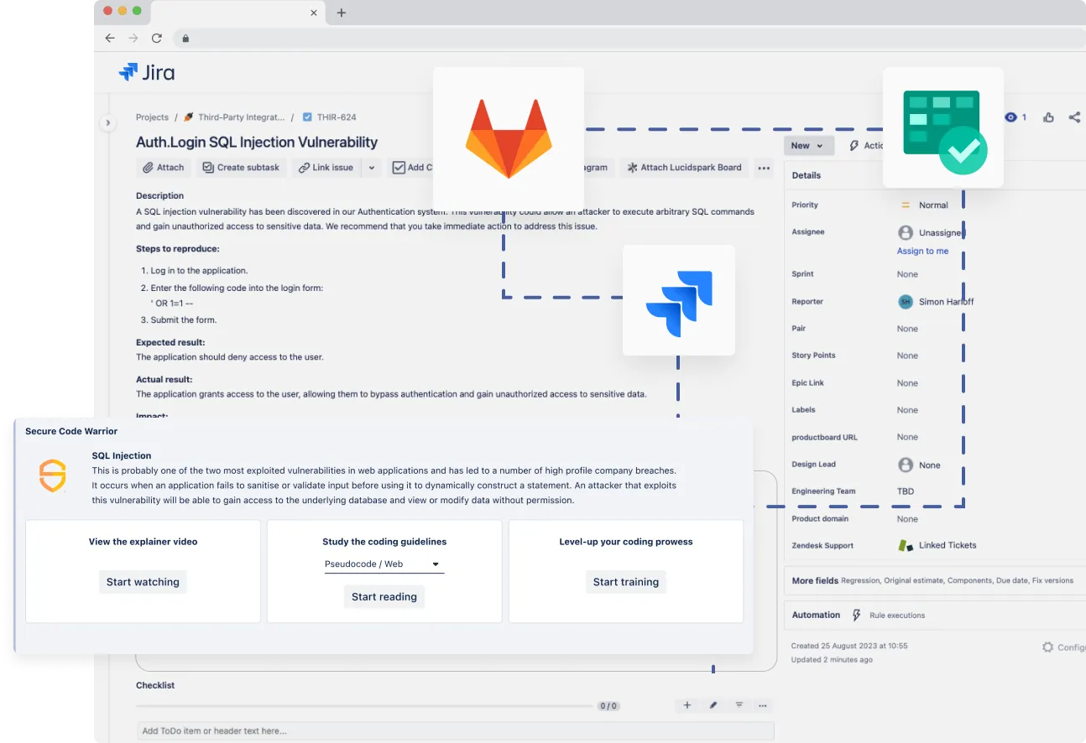Click the Assign to me link
Viewport: 1086px width, 743px height.
tap(922, 251)
